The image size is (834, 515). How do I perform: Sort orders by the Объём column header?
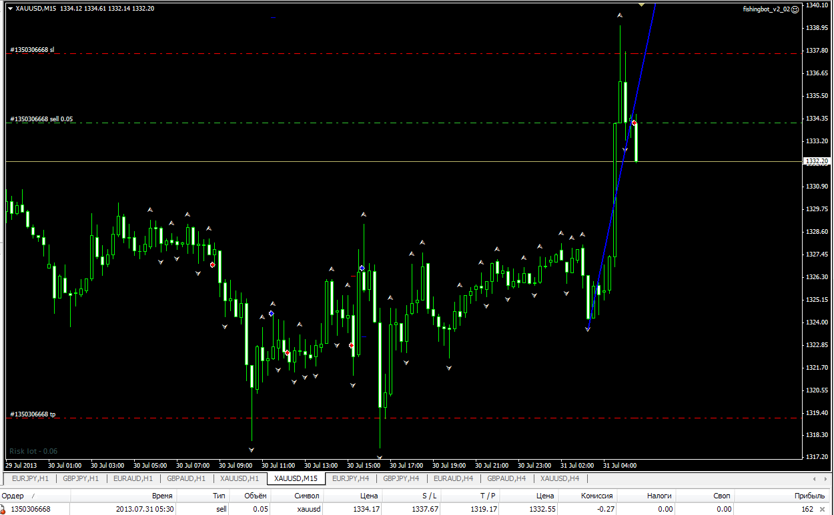249,496
